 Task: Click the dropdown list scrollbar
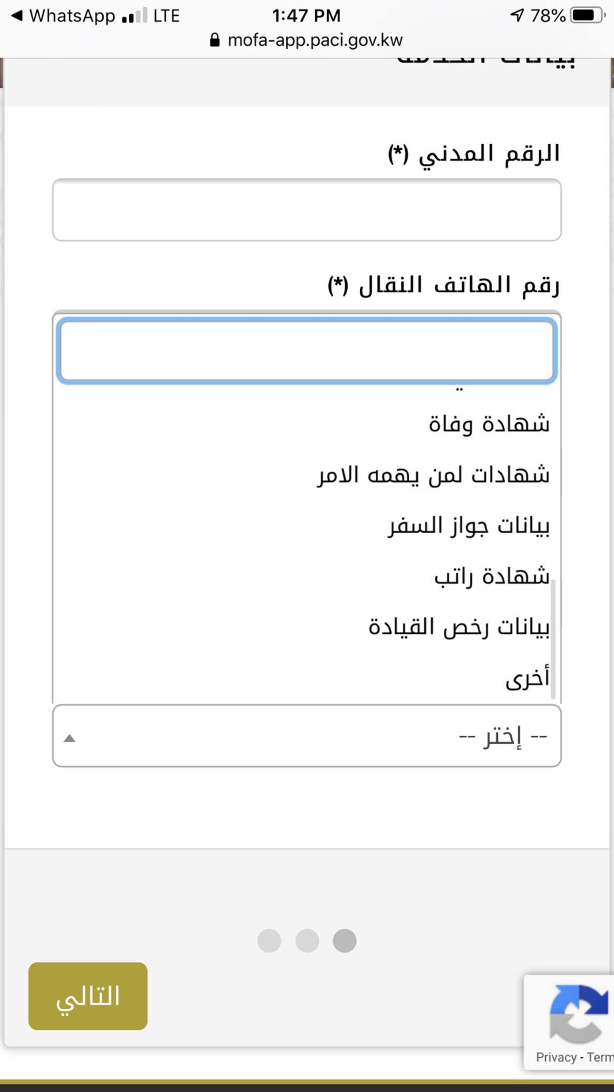pos(553,639)
